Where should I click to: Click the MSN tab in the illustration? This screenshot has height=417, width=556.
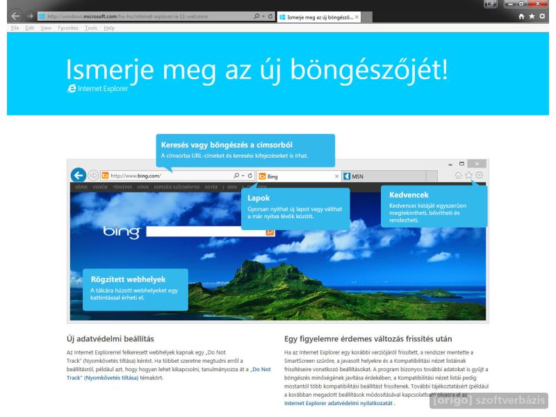coord(384,177)
